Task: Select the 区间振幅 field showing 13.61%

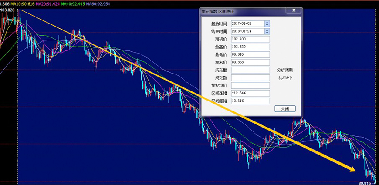Action: click(x=250, y=101)
